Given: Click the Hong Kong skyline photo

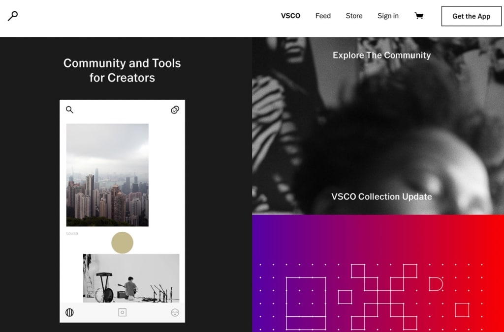Looking at the screenshot, I should [107, 175].
